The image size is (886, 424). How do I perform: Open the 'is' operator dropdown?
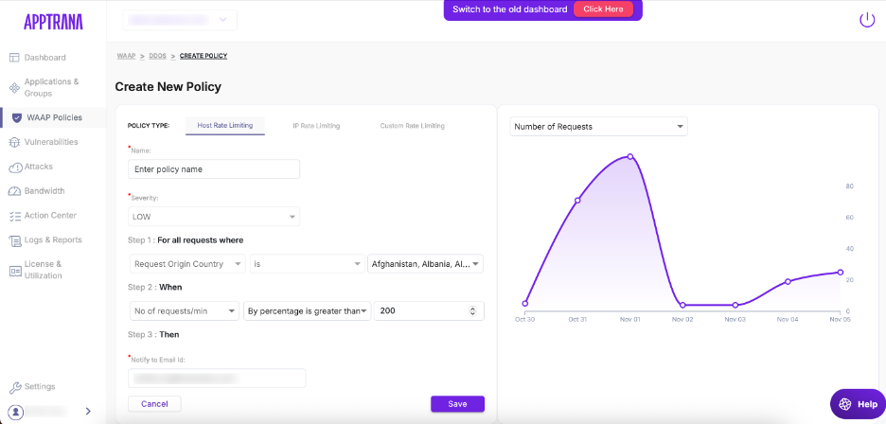[308, 264]
